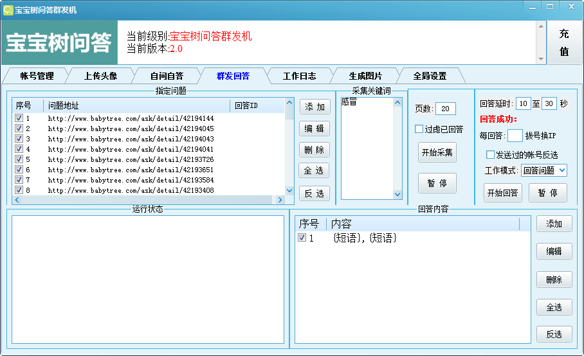
Task: Toggle checkbox for question row 3
Action: 19,138
